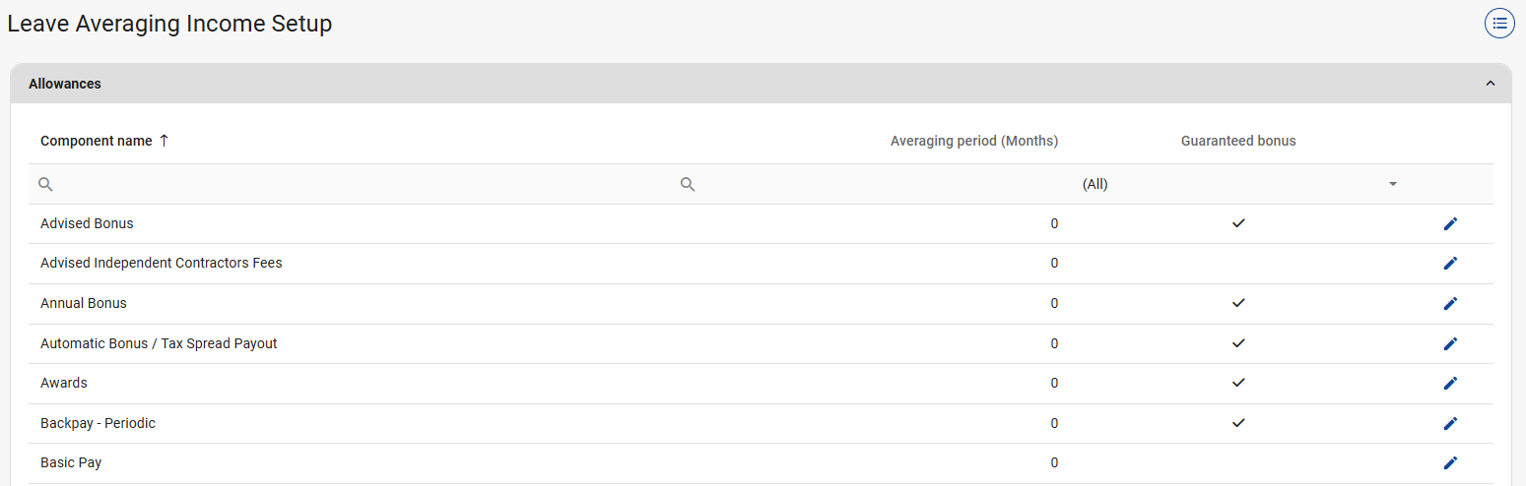Click the list view icon top right
The image size is (1526, 486).
point(1499,24)
